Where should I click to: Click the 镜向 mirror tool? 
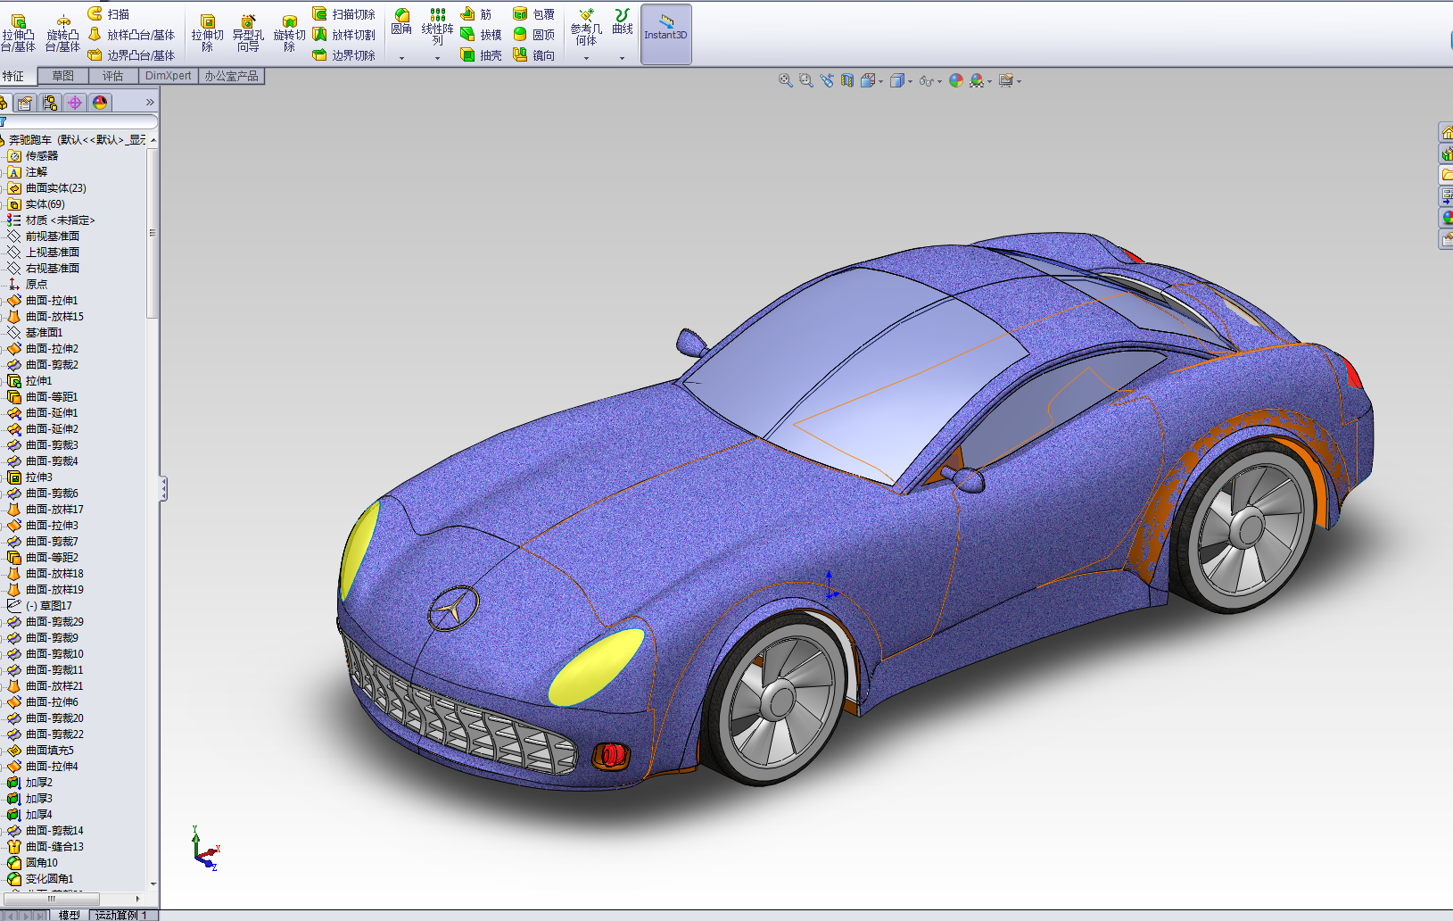tap(533, 55)
